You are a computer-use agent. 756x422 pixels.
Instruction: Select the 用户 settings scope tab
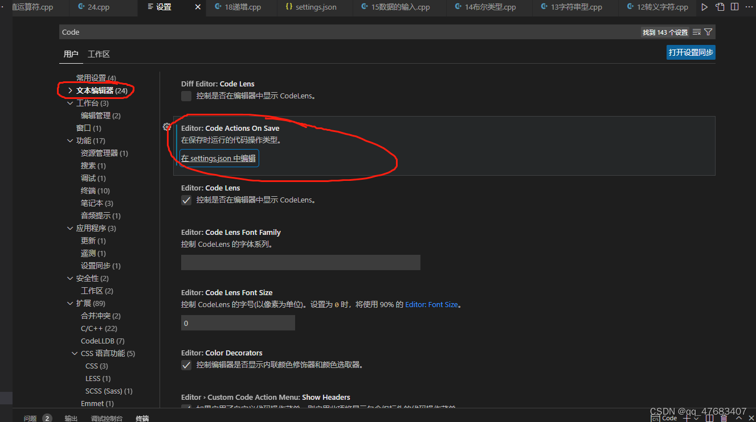tap(71, 54)
